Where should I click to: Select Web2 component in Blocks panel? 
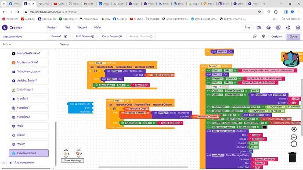(29, 144)
